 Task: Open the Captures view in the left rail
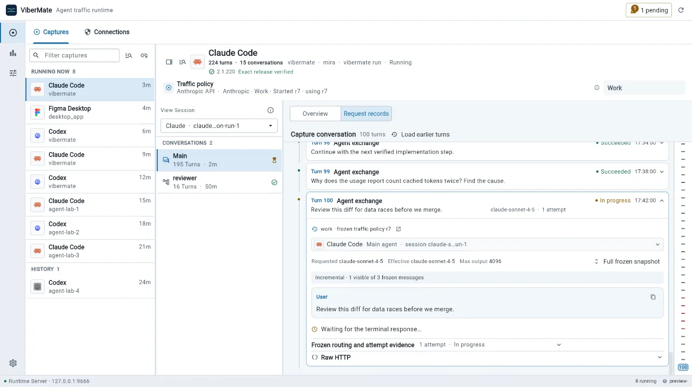tap(13, 32)
